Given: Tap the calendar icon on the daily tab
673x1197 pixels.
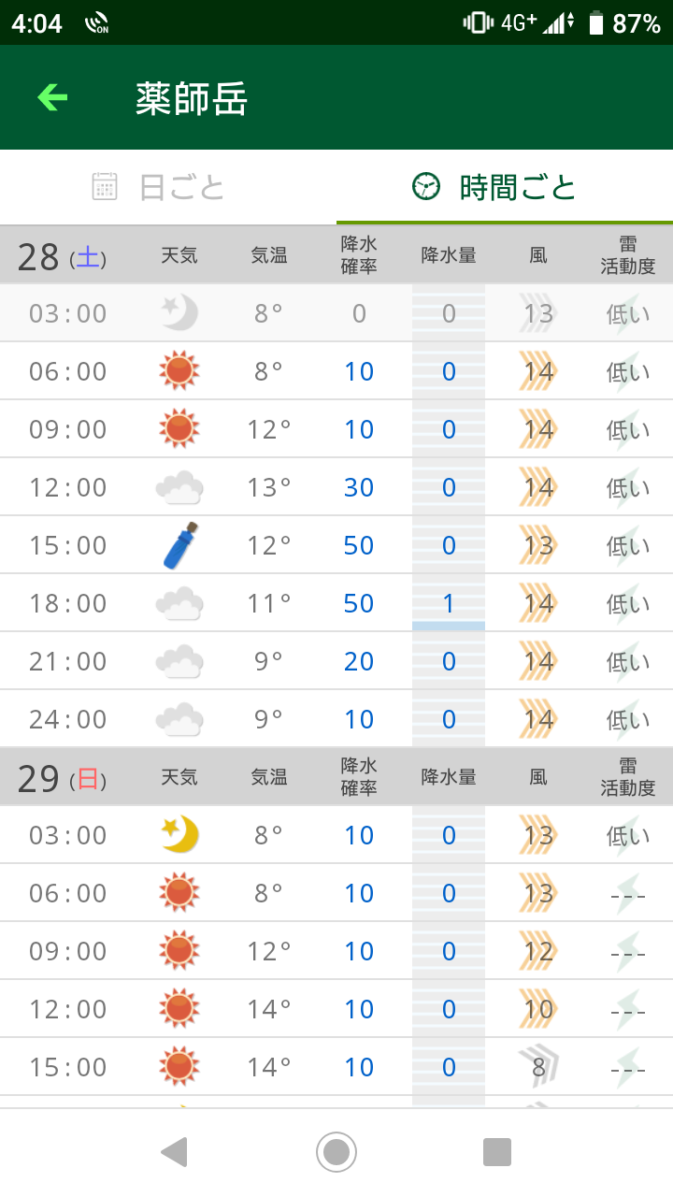Looking at the screenshot, I should point(105,187).
